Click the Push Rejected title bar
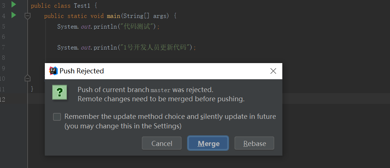390x168 pixels. (x=165, y=71)
